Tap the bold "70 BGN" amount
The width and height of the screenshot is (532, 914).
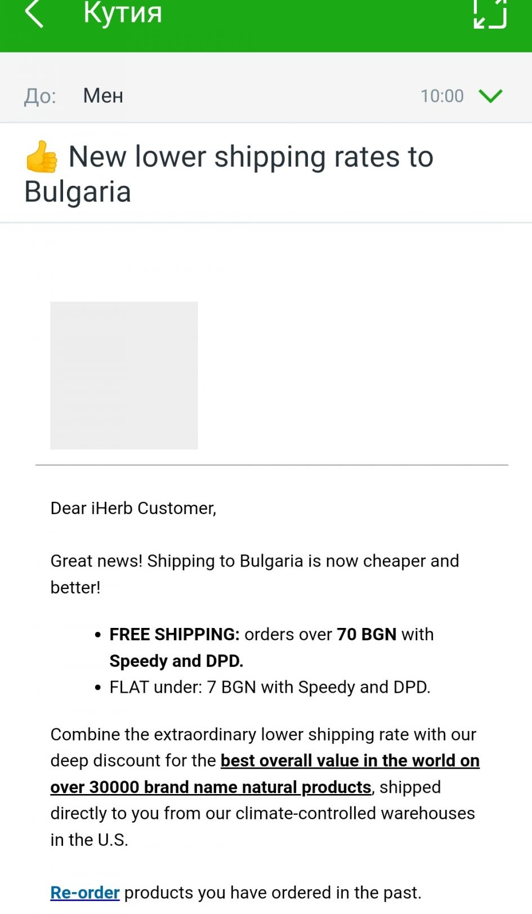point(366,635)
